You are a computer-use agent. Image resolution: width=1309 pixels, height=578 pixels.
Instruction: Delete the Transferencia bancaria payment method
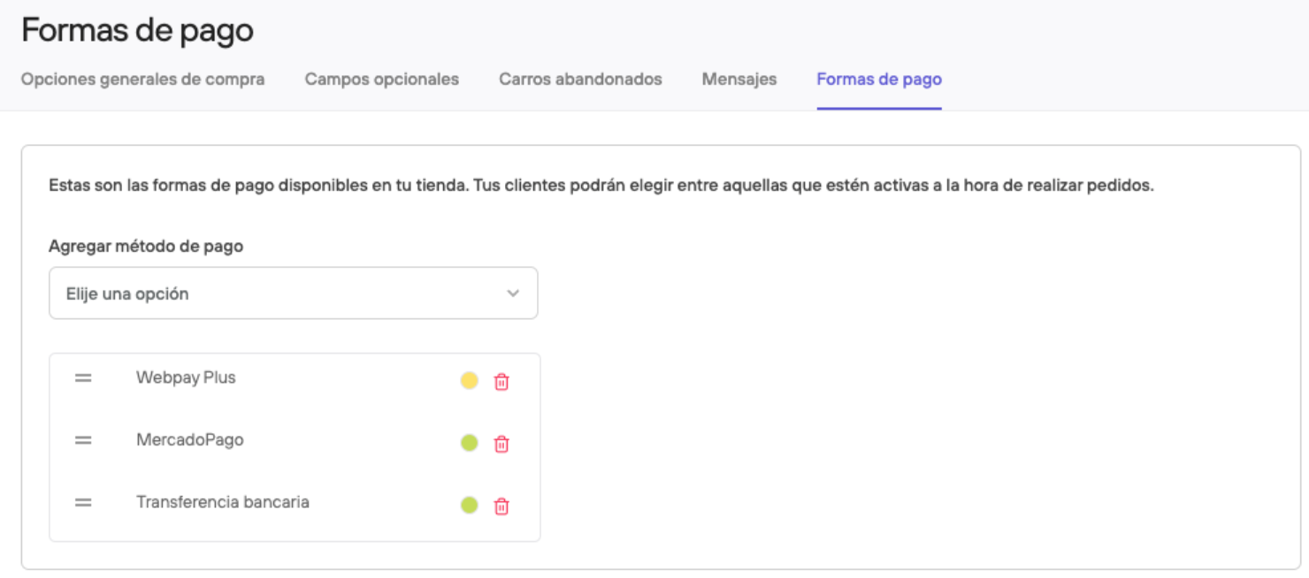[501, 506]
